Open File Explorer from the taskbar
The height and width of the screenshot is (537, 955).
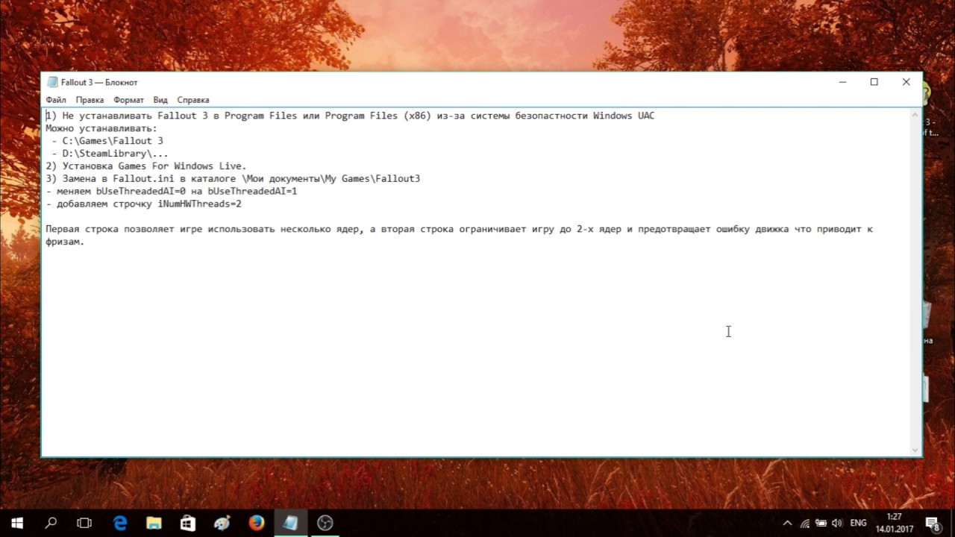click(x=154, y=523)
